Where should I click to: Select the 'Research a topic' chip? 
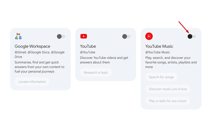[96, 73]
